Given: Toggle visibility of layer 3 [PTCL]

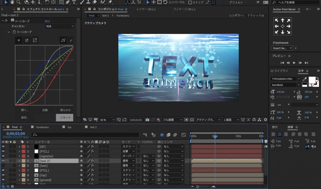Looking at the screenshot, I should (3, 151).
